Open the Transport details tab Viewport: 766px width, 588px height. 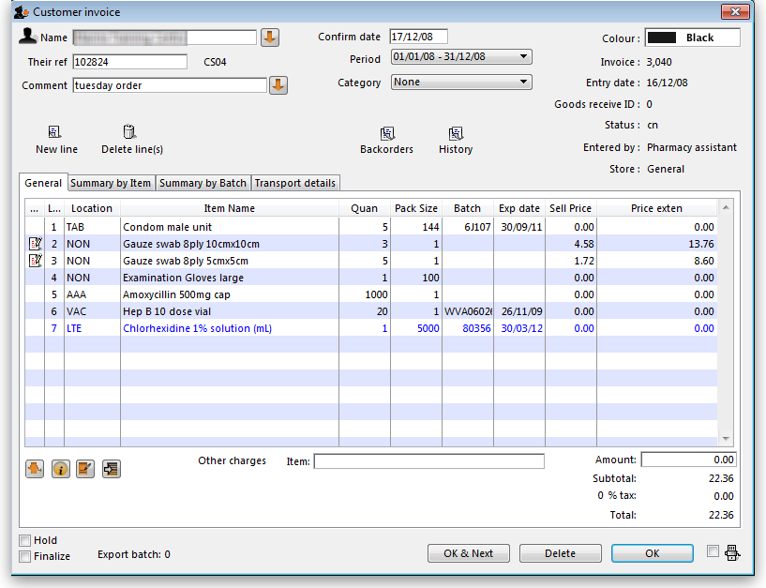[294, 183]
